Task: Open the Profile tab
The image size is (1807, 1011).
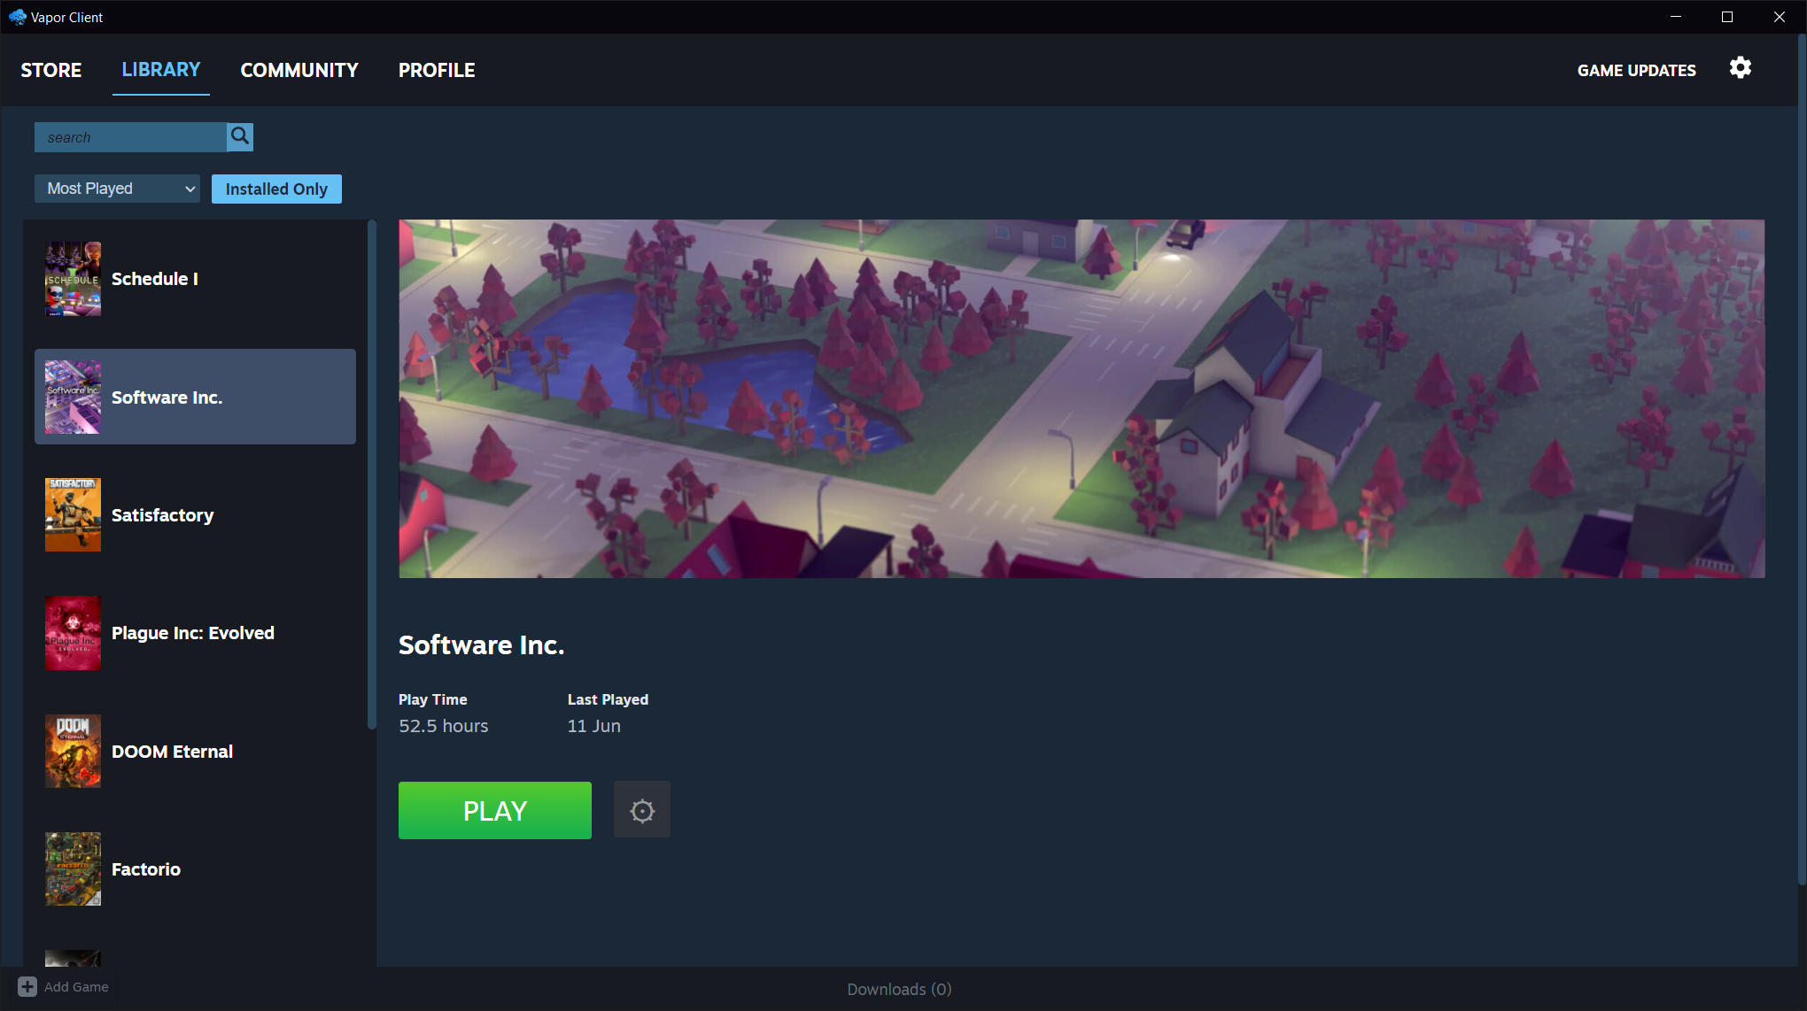Action: pos(437,70)
